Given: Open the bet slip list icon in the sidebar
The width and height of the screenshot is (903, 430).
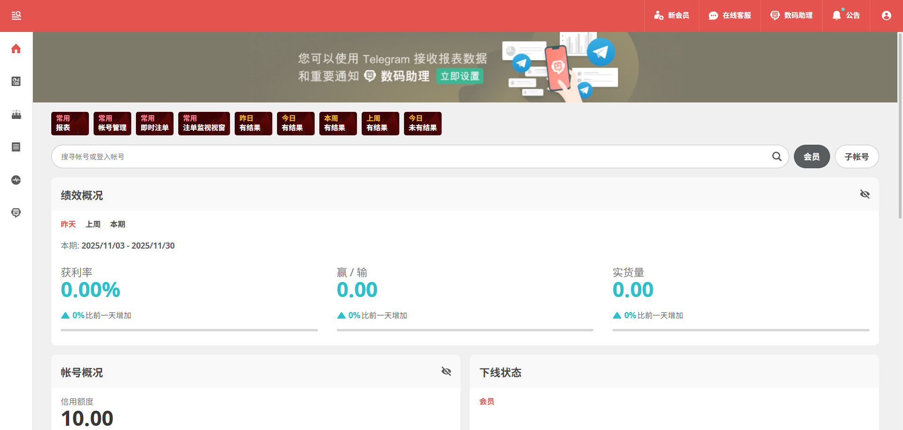Looking at the screenshot, I should pos(16,147).
